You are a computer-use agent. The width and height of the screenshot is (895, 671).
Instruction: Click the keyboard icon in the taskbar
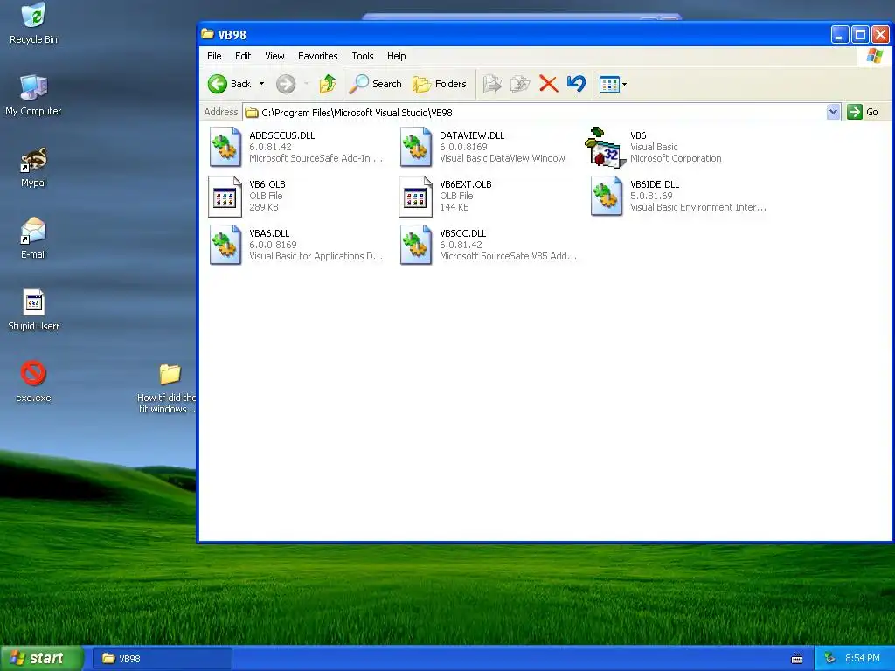coord(797,659)
